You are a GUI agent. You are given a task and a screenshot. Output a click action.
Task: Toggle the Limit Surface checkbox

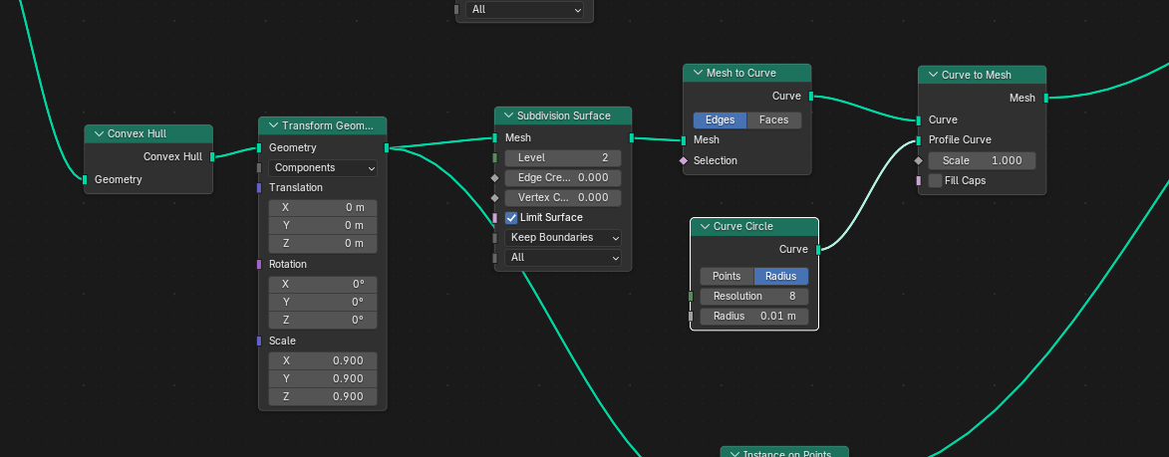pyautogui.click(x=511, y=217)
